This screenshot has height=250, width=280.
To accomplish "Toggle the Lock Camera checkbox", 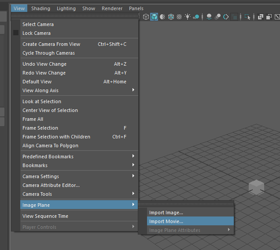I will point(16,33).
